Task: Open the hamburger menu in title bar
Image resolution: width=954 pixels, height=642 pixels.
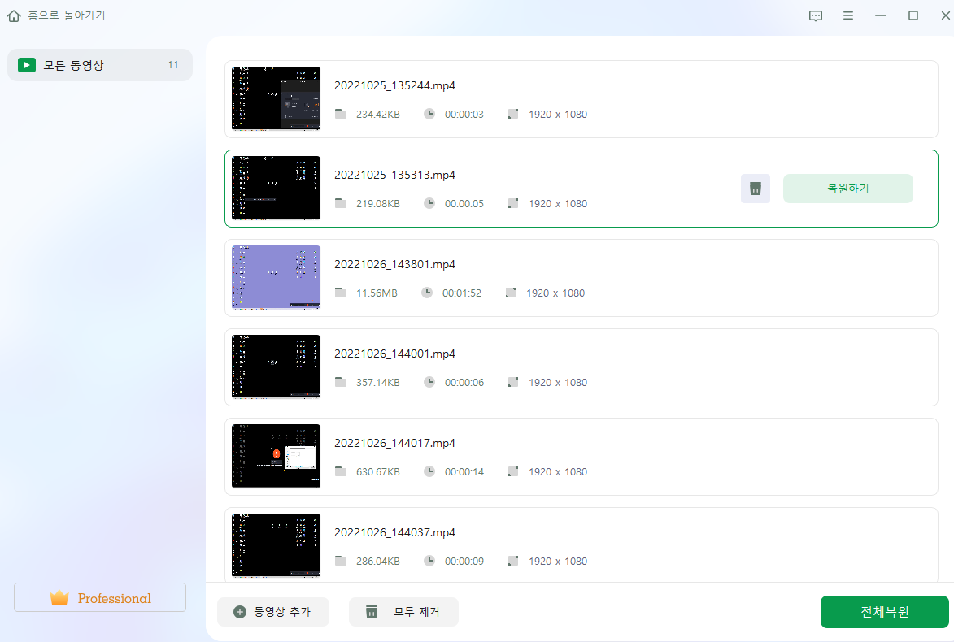Action: [x=847, y=15]
